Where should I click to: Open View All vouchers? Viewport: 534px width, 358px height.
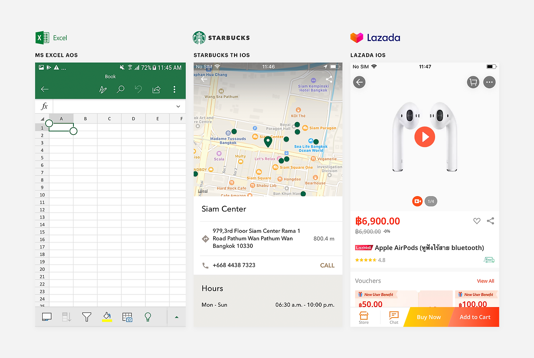tap(486, 281)
